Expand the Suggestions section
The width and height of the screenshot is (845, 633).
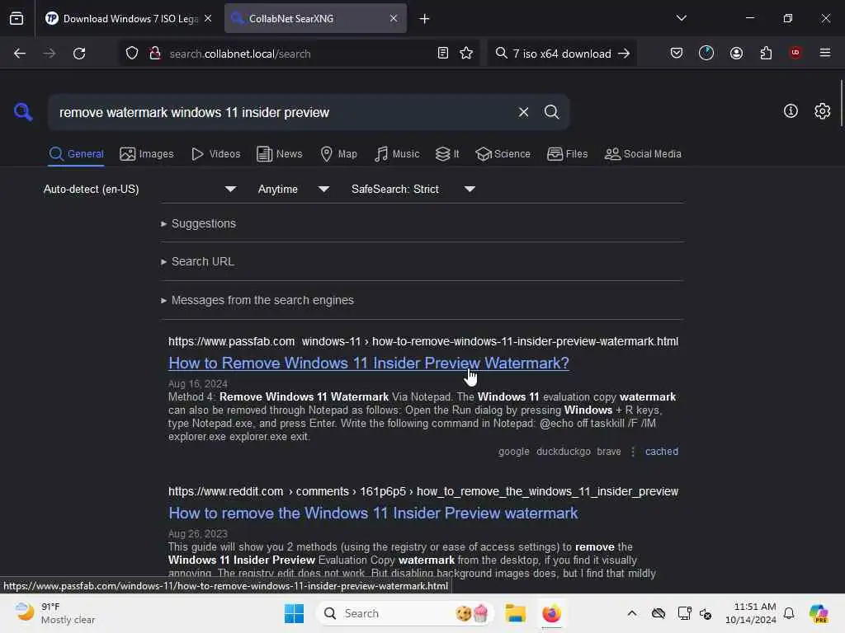tap(198, 223)
